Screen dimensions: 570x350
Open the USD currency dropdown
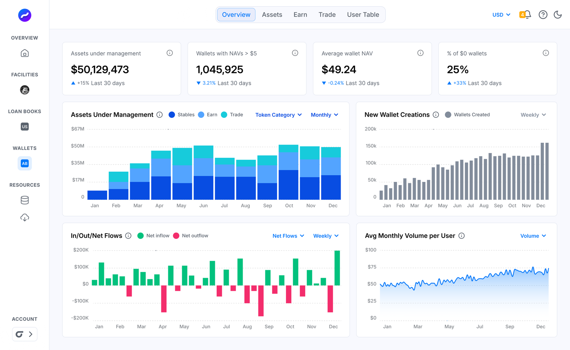(501, 15)
